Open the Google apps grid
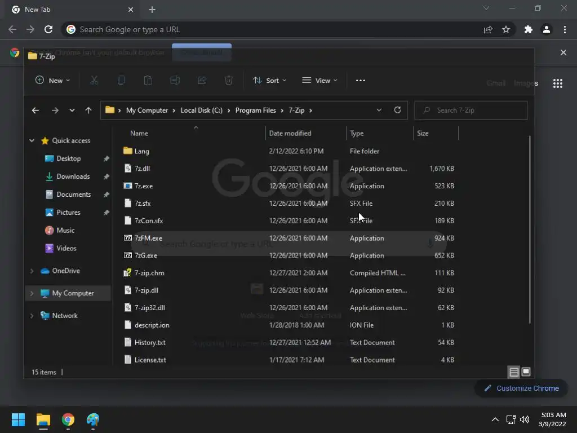This screenshot has width=577, height=433. click(558, 83)
